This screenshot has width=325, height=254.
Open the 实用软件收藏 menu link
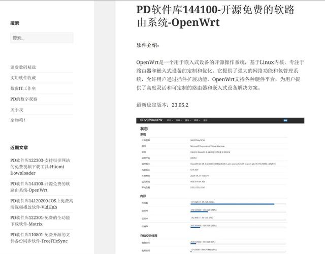23,78
